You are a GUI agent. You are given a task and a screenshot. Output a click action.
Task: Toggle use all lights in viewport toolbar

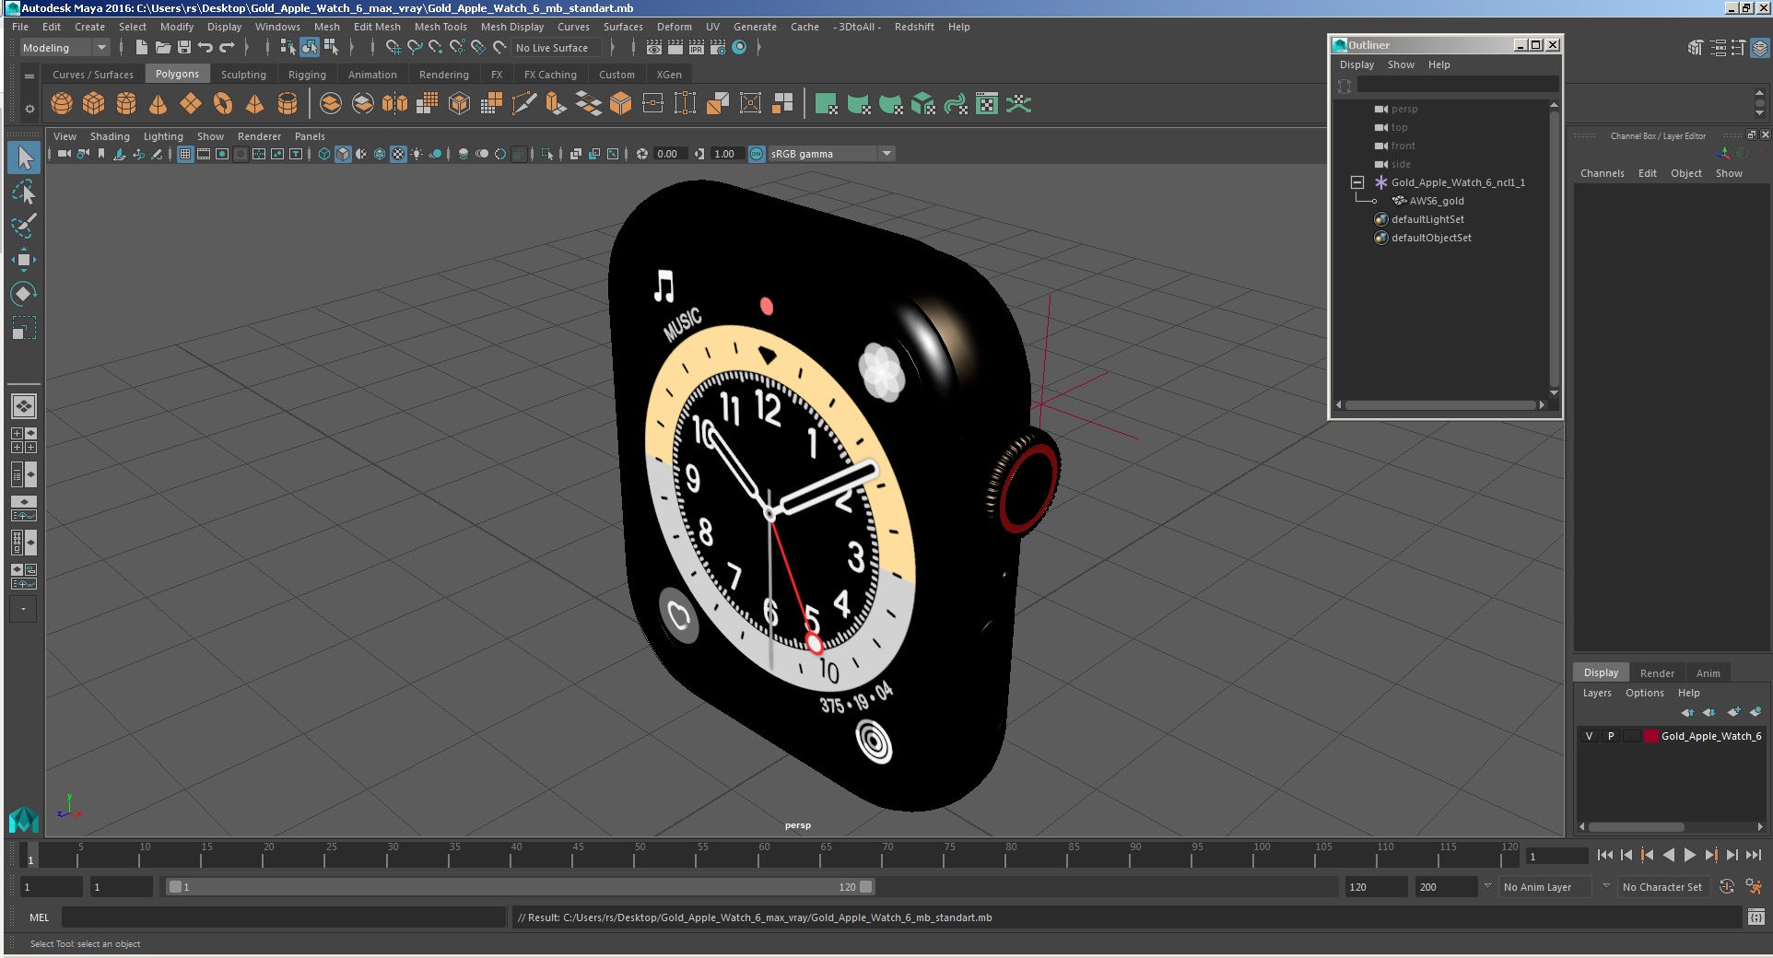(417, 154)
